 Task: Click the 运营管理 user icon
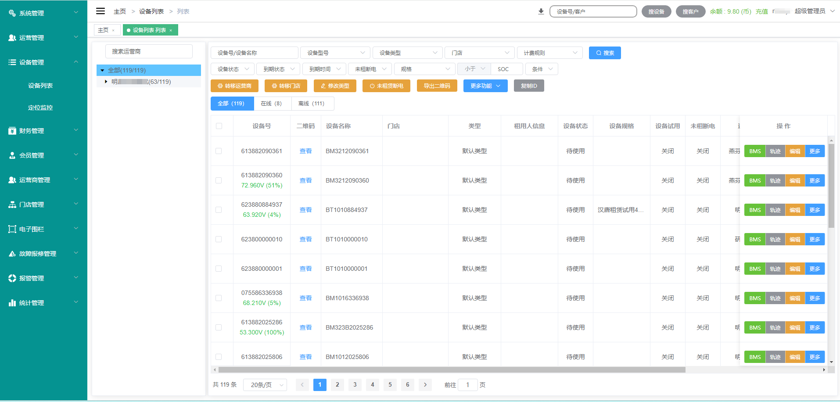point(12,38)
